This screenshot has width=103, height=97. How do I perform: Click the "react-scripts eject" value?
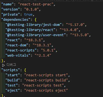[x=46, y=91]
